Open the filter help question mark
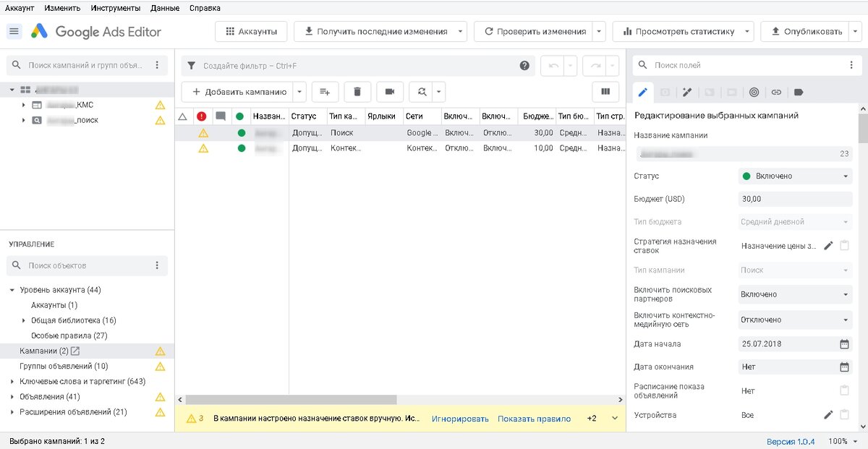 click(524, 66)
